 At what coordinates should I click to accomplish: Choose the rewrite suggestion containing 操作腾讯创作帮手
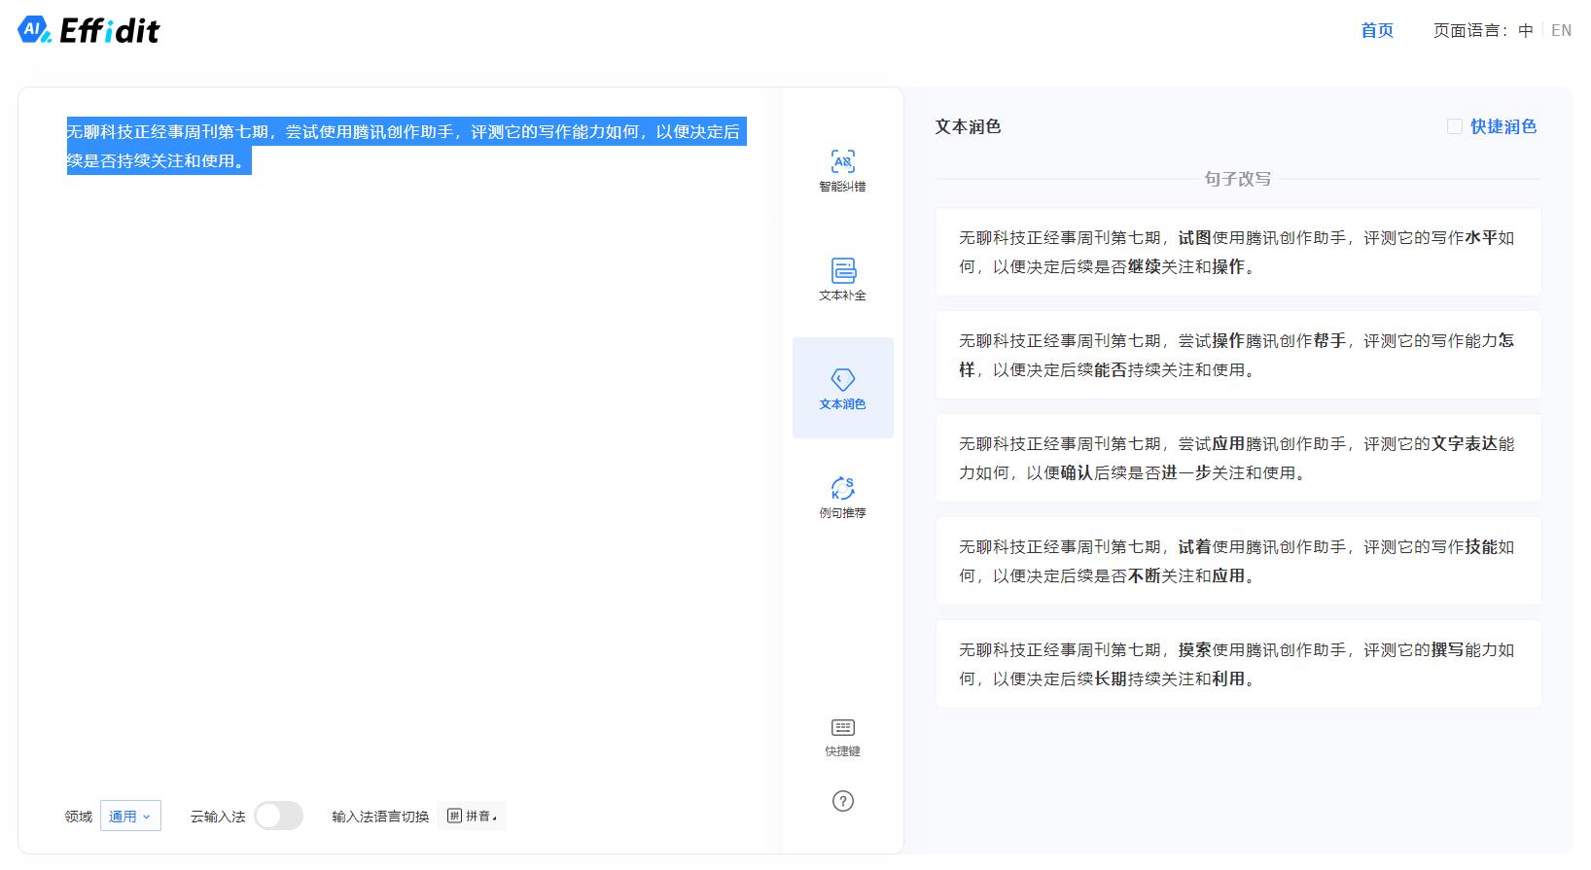tap(1238, 355)
